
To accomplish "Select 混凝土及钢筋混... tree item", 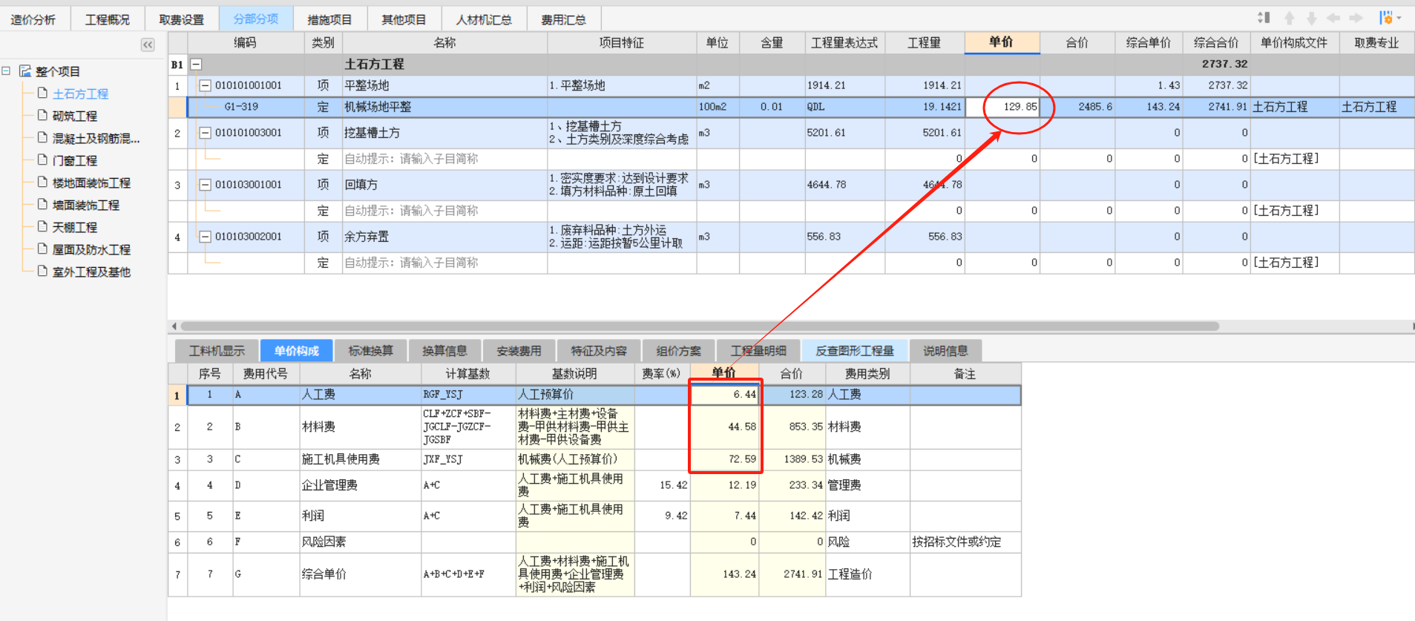I will pos(96,138).
